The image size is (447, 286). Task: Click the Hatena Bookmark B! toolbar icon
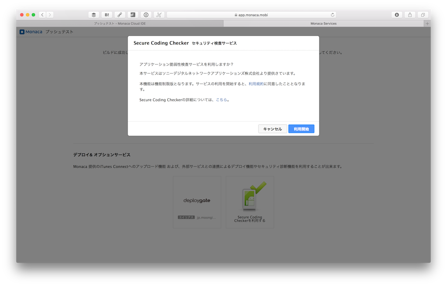coord(107,15)
